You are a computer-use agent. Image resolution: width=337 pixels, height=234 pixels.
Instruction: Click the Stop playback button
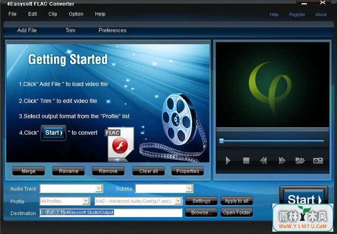[246, 160]
